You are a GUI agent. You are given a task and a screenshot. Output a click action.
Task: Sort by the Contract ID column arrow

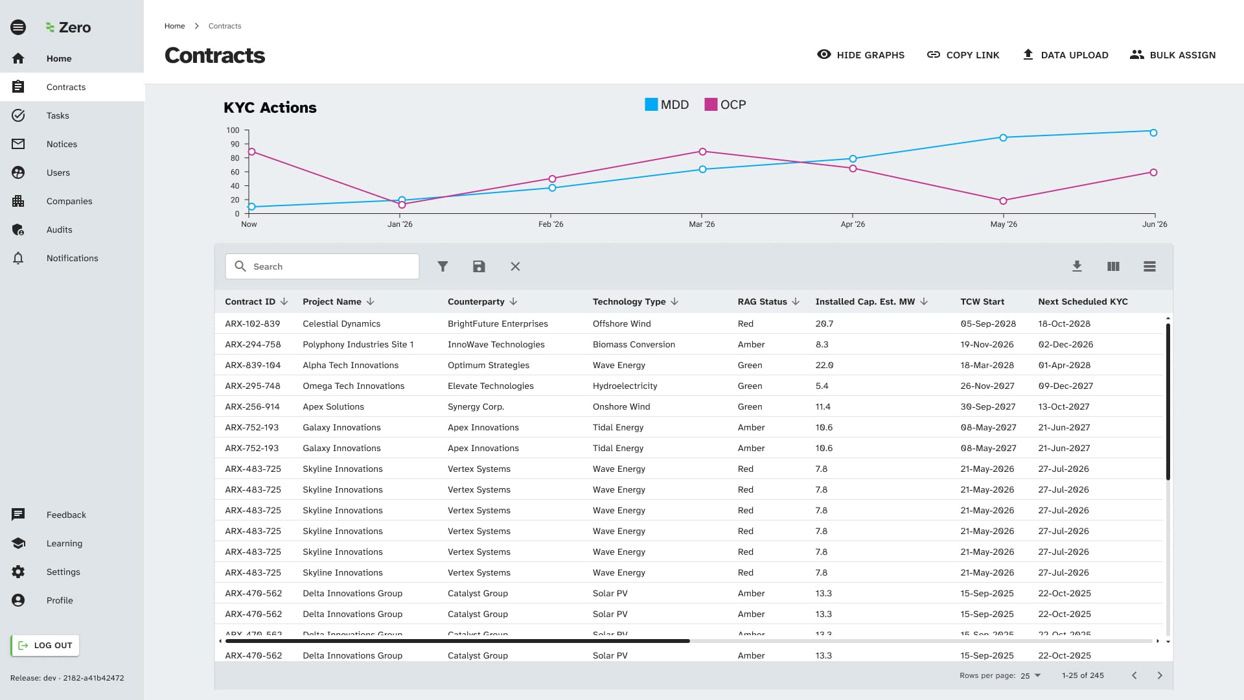284,301
